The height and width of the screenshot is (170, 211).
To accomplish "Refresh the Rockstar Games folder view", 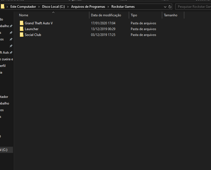I will [x=170, y=7].
